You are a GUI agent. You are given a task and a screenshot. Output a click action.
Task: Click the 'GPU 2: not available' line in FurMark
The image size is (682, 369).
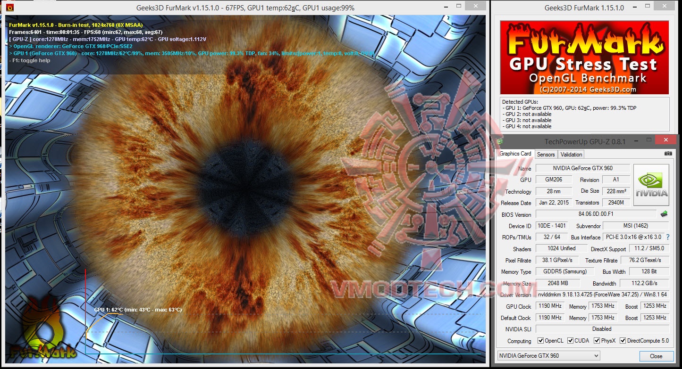(x=526, y=114)
